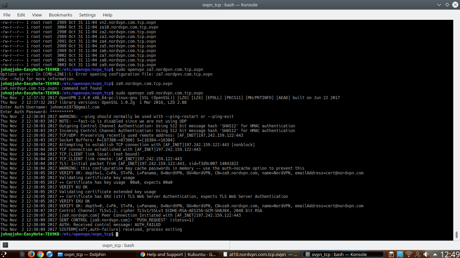This screenshot has width=460, height=258.
Task: Click the Konsole vertical scrollbar handle
Action: (x=457, y=235)
